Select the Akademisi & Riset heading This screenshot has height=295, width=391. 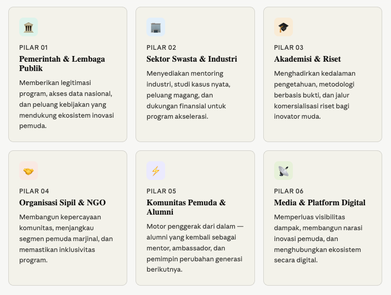(x=307, y=59)
